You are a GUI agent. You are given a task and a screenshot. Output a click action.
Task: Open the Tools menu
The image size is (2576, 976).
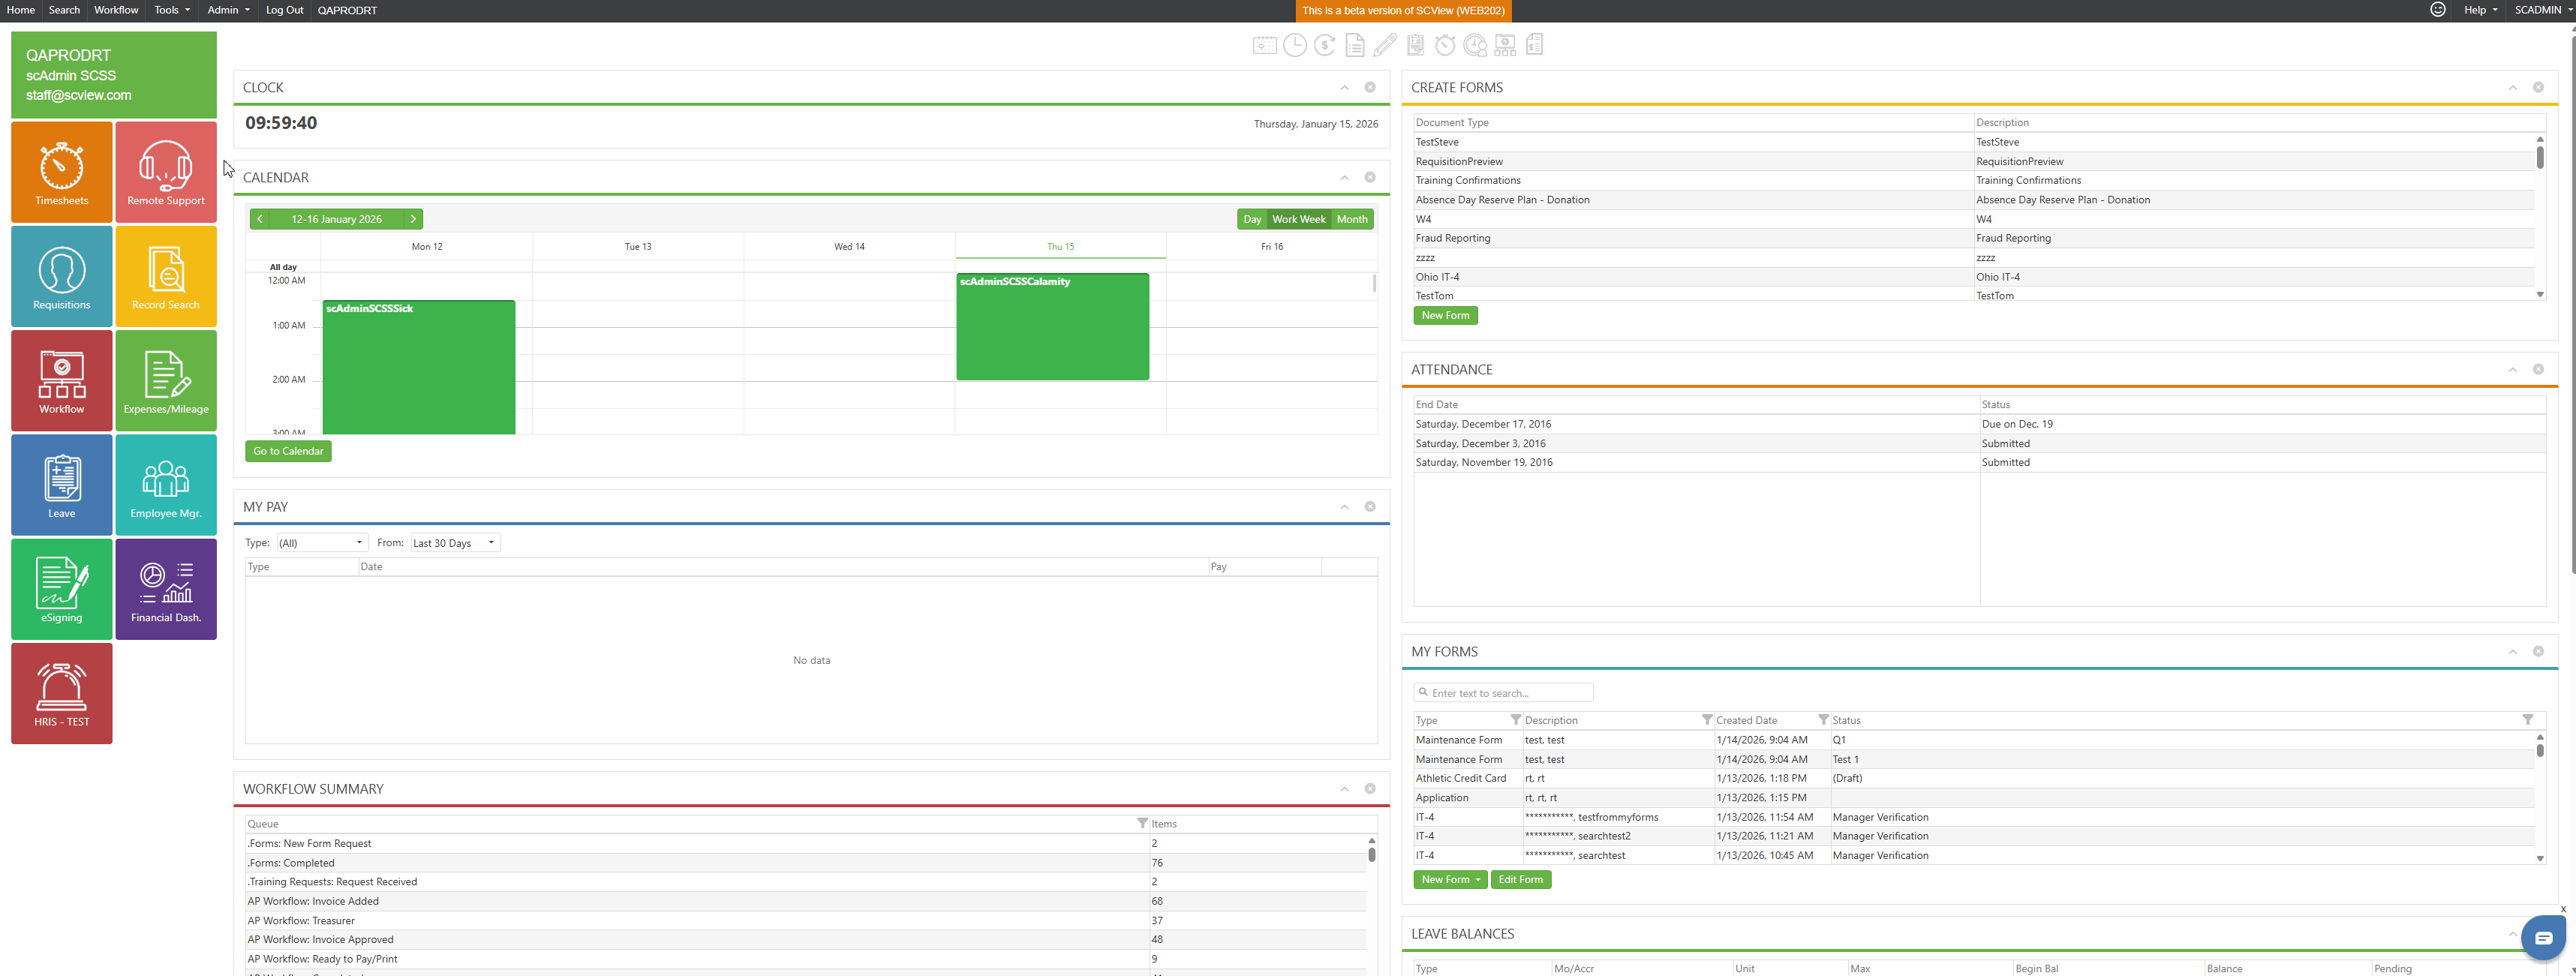tap(172, 10)
